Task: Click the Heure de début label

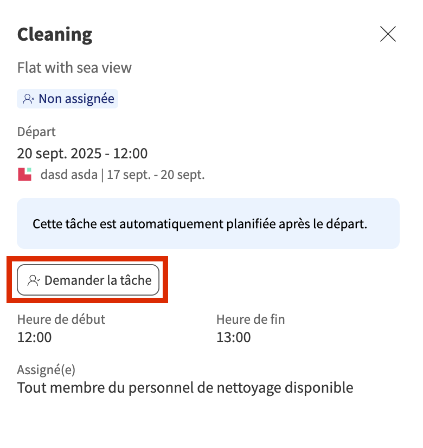Action: tap(61, 319)
